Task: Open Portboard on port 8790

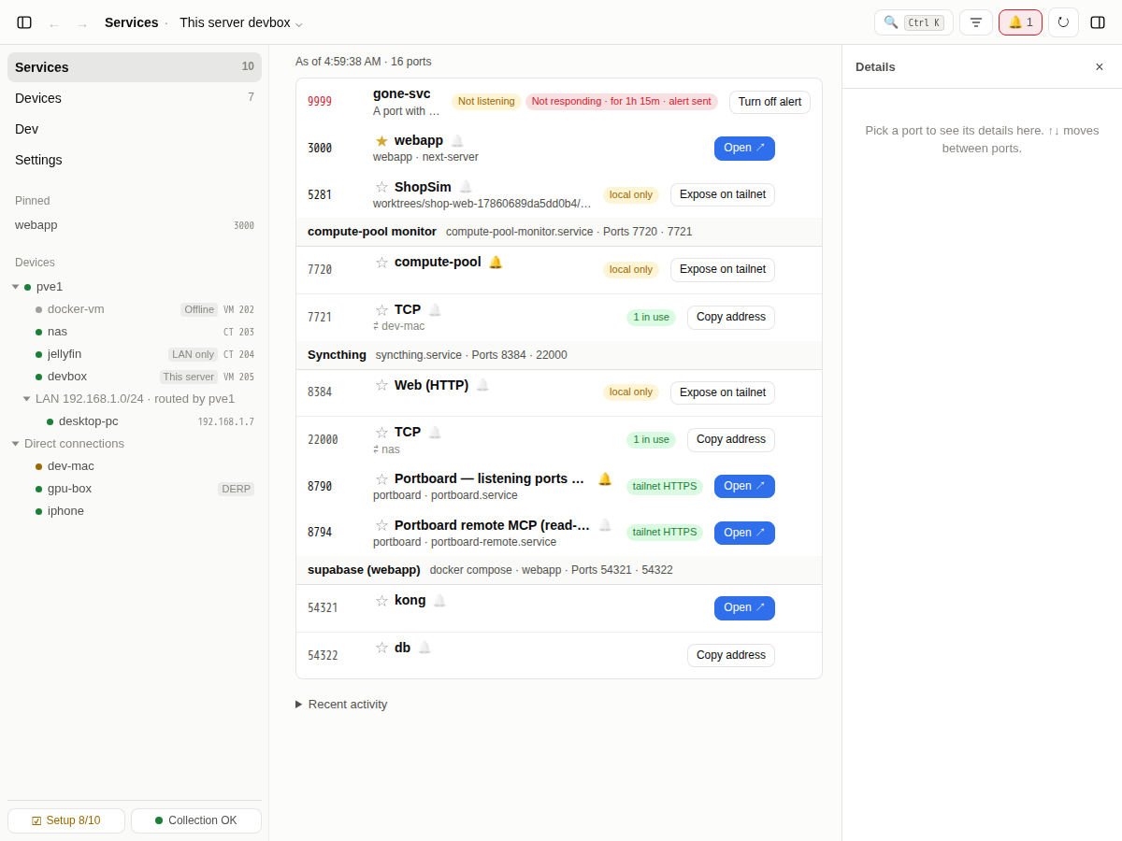Action: [744, 486]
